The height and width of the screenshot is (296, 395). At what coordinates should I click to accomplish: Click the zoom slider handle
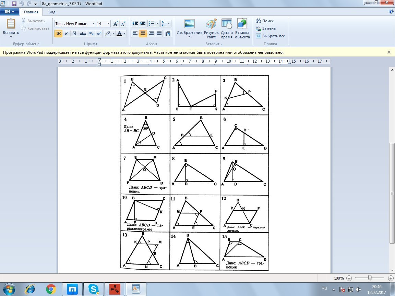click(x=370, y=278)
